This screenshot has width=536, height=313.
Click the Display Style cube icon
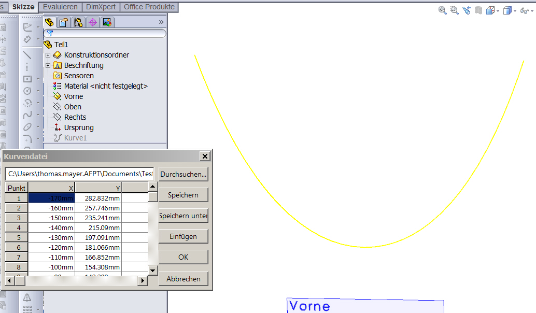[507, 10]
